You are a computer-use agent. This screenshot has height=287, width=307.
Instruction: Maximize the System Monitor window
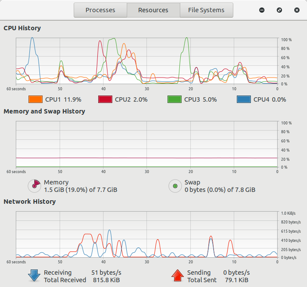pyautogui.click(x=279, y=10)
